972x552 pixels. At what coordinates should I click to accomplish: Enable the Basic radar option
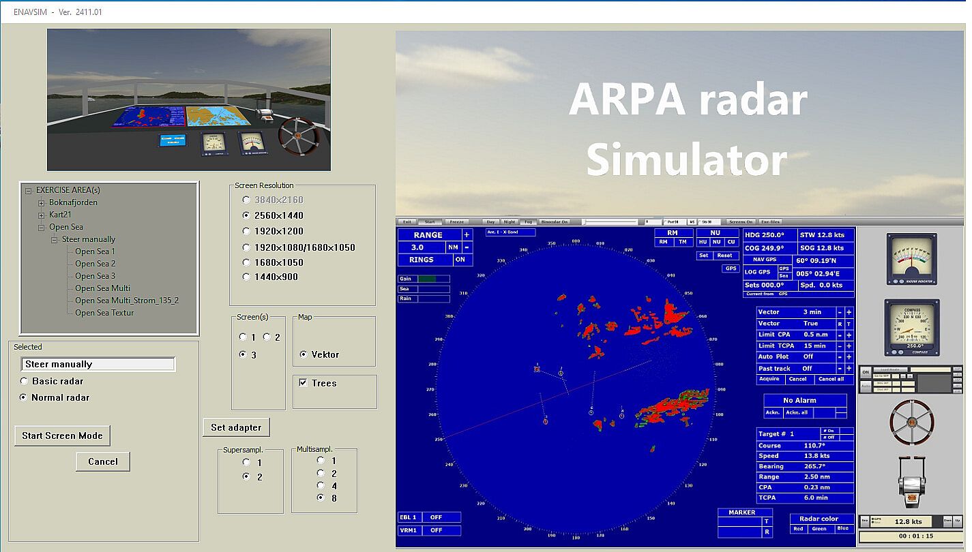click(25, 382)
